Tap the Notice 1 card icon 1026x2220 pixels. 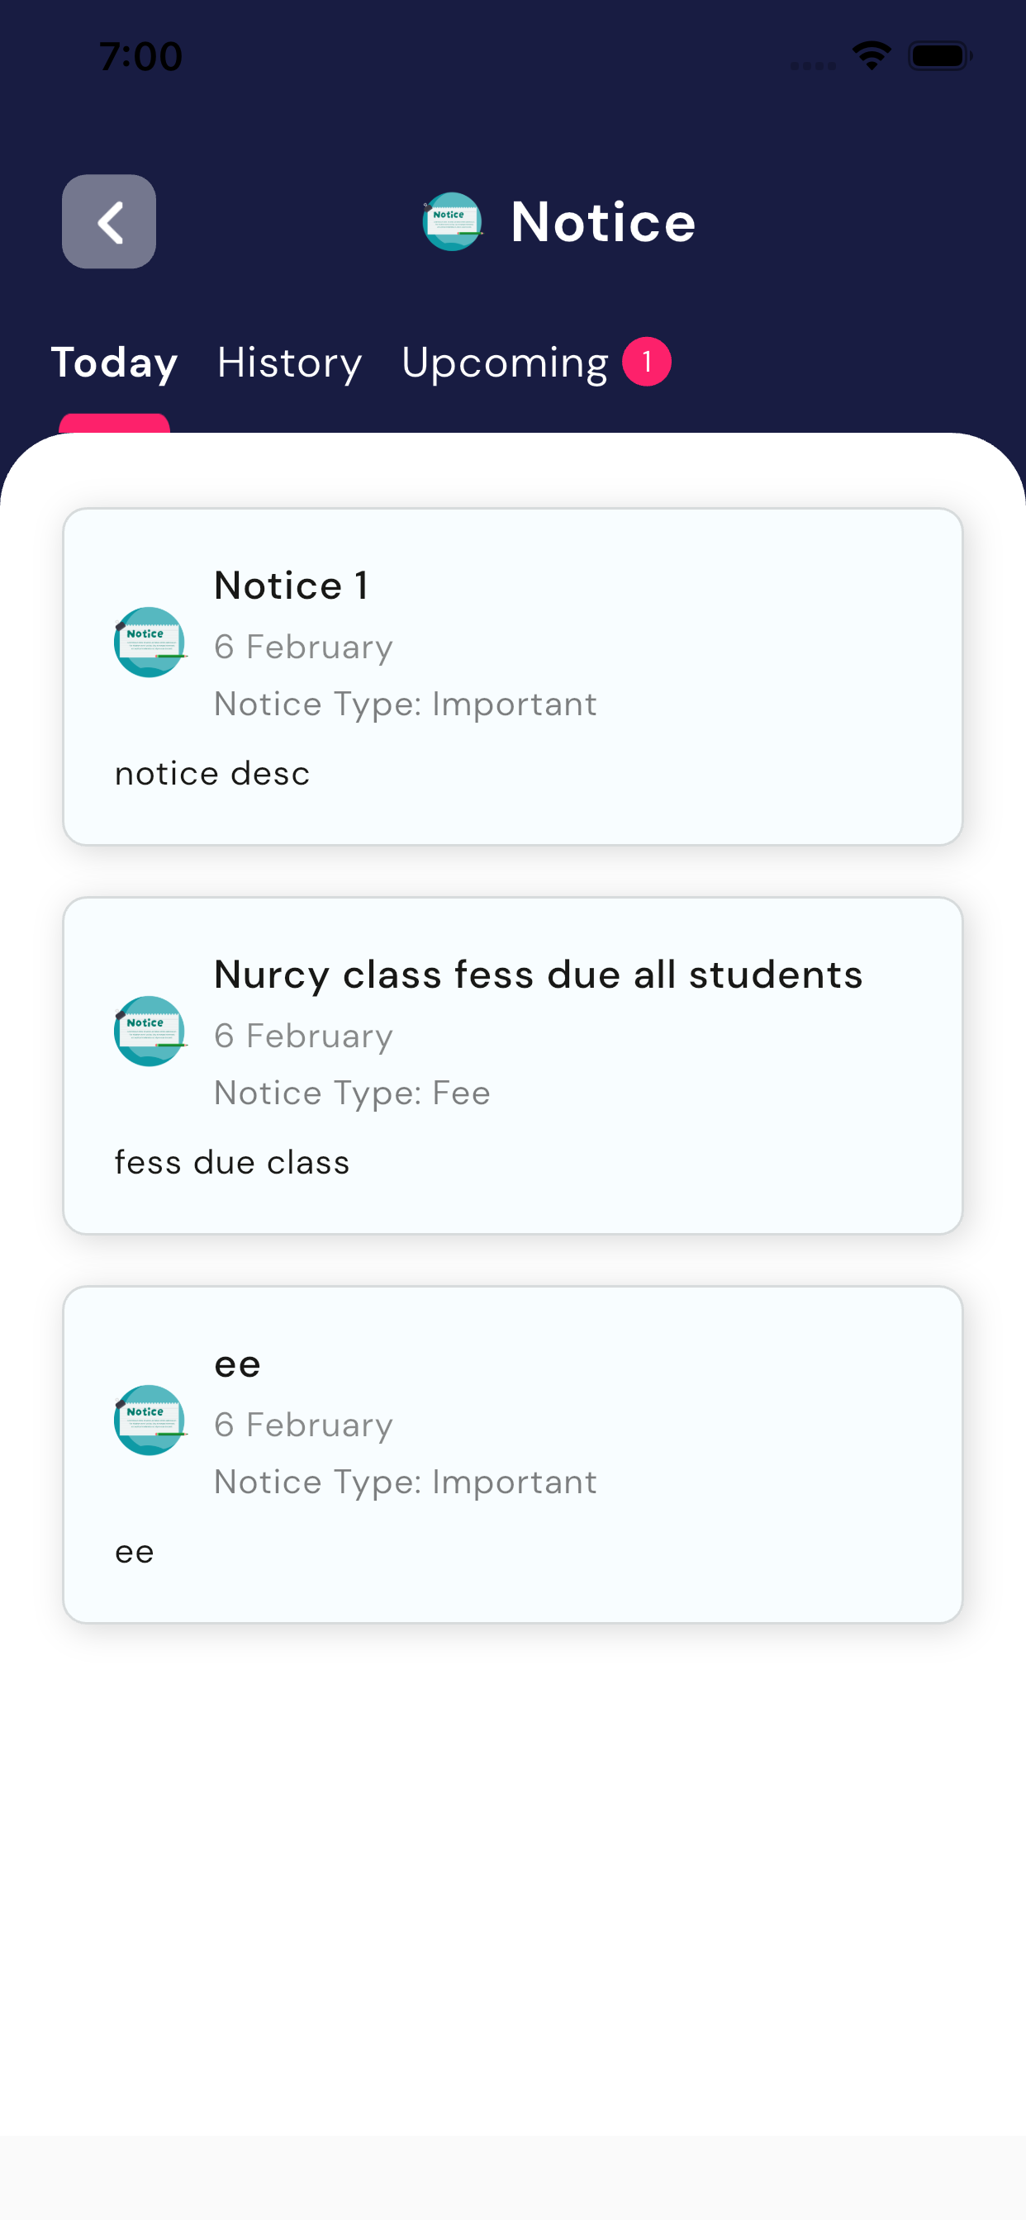[150, 642]
